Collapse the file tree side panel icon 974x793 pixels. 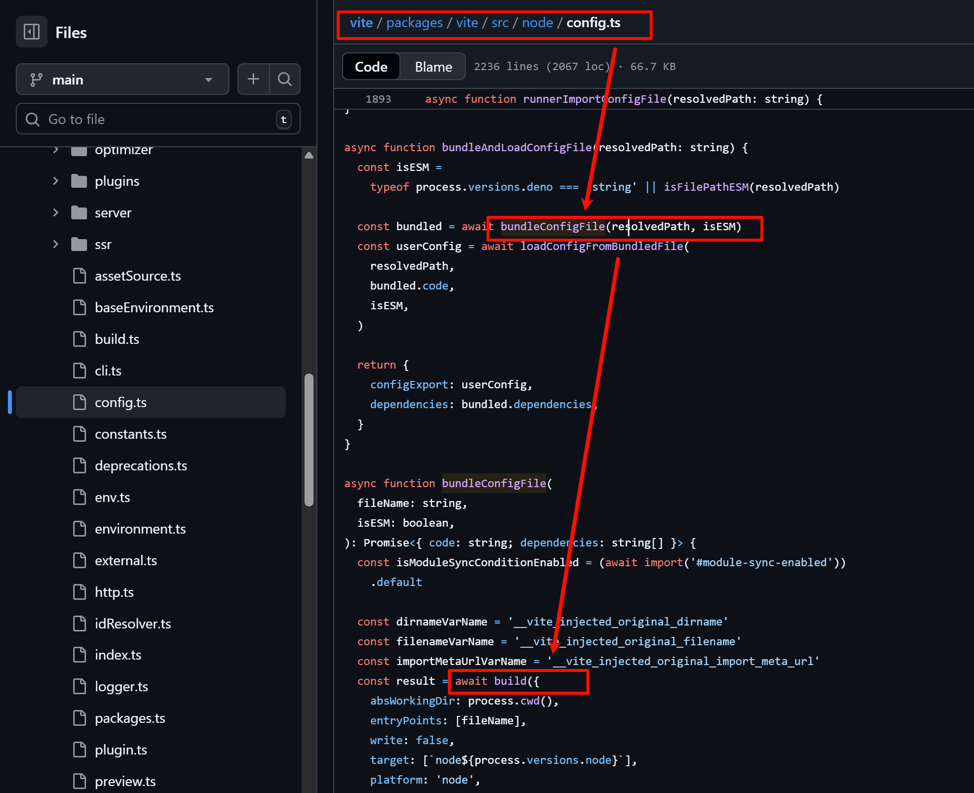pos(32,32)
